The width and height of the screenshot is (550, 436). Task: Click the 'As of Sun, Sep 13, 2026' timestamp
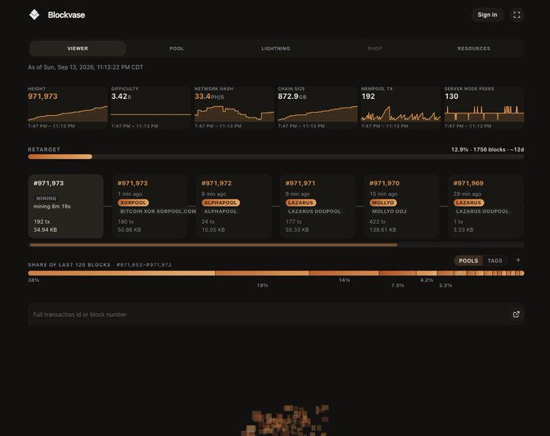(86, 67)
